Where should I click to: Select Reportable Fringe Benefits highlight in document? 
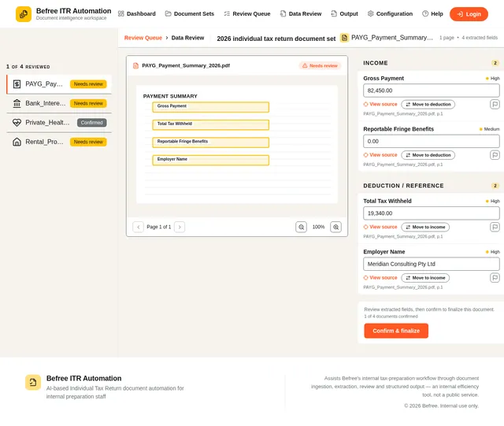tap(210, 143)
